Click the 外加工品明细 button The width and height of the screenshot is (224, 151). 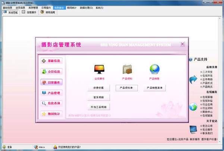[99, 107]
